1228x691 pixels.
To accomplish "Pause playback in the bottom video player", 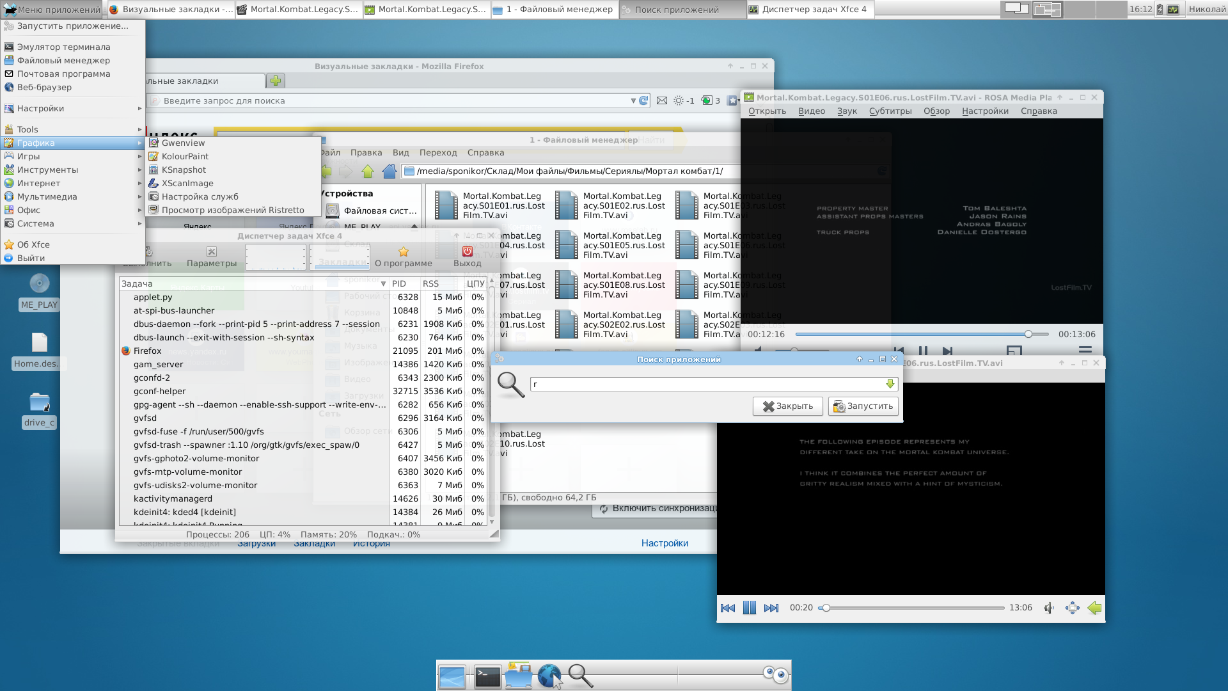I will pos(750,608).
